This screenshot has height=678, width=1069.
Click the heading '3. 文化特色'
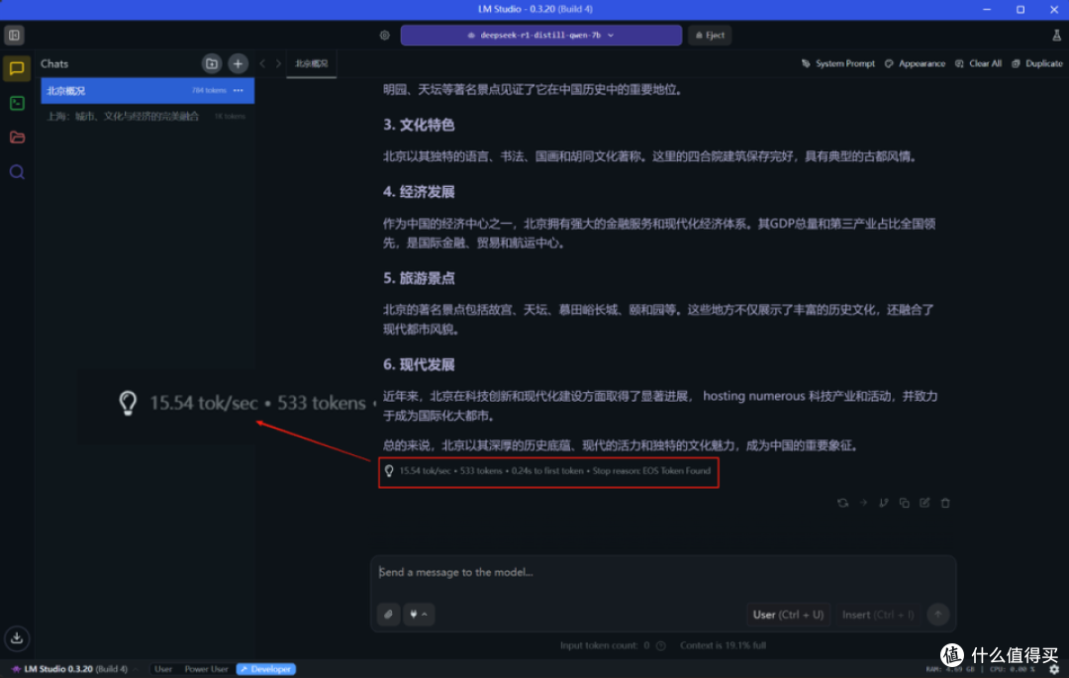click(x=419, y=126)
